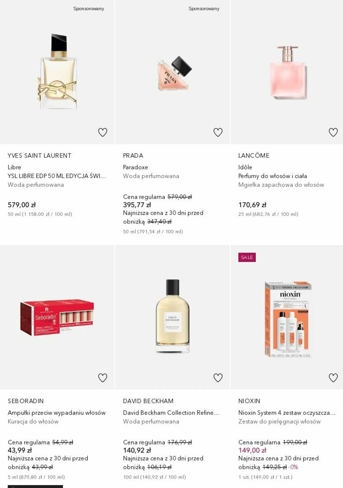This screenshot has width=343, height=488.
Task: Save Lancôme Idôle with heart icon
Action: pos(333,132)
